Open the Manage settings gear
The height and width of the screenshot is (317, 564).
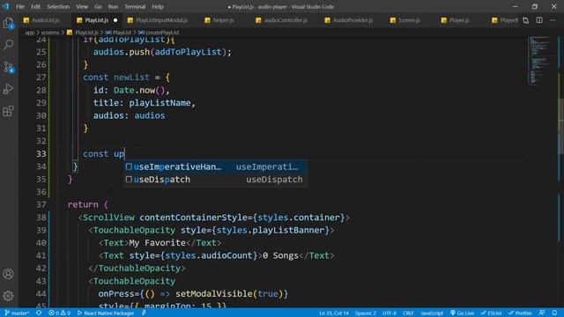(x=8, y=296)
